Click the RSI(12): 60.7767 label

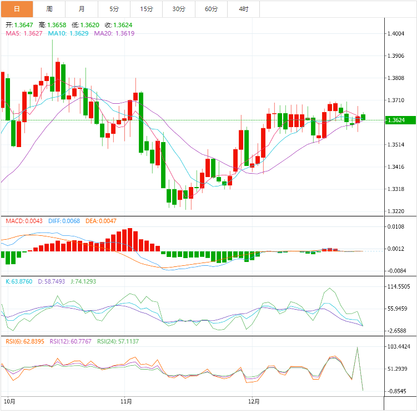[x=71, y=341]
